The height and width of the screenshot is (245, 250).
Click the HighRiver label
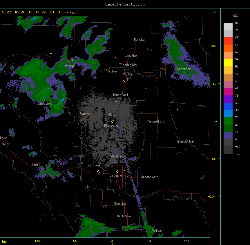[x=125, y=216]
